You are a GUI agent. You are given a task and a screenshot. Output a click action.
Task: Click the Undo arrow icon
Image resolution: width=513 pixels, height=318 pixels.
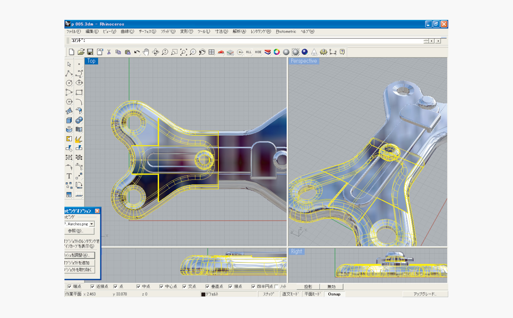[137, 52]
